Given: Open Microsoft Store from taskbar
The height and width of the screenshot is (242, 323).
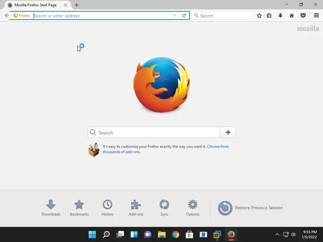Looking at the screenshot, I should click(x=189, y=234).
